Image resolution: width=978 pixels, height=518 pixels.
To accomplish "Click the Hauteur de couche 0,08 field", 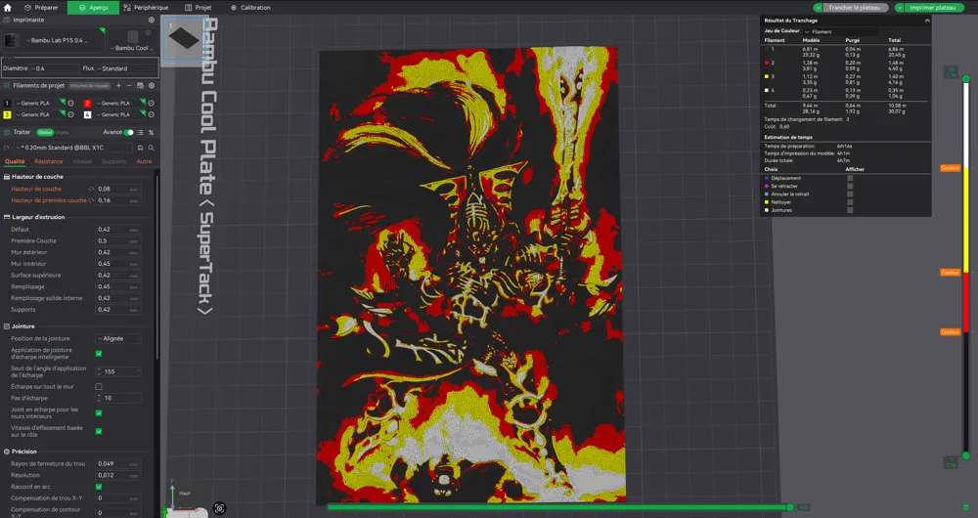I will (118, 189).
